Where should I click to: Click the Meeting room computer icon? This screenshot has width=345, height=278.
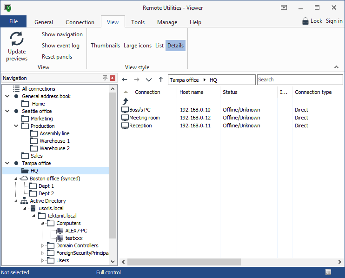125,118
